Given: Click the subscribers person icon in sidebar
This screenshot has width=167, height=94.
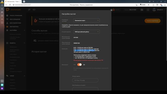Looking at the screenshot, I should pyautogui.click(x=7, y=23).
